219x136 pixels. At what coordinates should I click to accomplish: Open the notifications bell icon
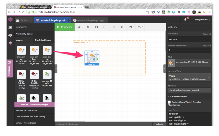coord(185,19)
